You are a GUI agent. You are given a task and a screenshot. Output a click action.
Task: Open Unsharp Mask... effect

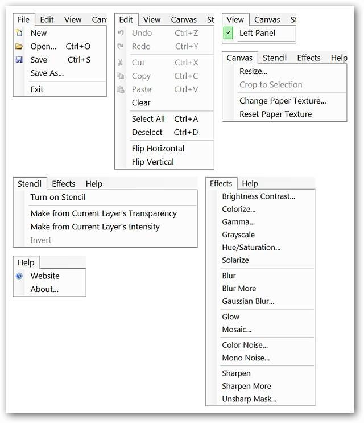(249, 399)
